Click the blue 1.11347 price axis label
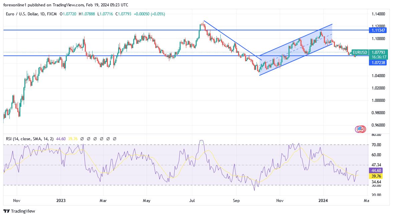 (x=378, y=30)
